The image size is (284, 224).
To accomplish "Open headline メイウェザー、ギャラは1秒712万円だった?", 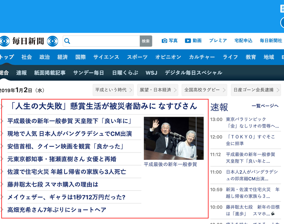I will pyautogui.click(x=66, y=197).
